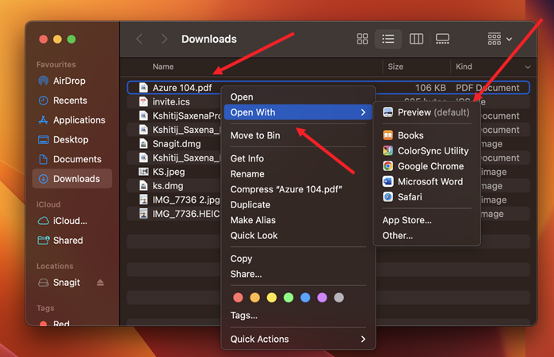The image size is (554, 357).
Task: Apply the gray tag color
Action: click(339, 298)
